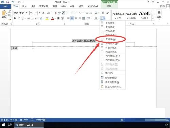This screenshot has width=170, height=128.
Task: Toggle Underline formatting
Action: (x=23, y=18)
